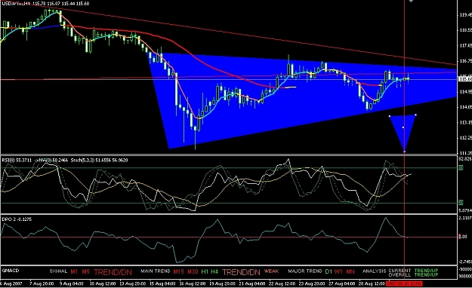Select the small blue triangle's bottom vertex handle
Viewport: 472px width, 288px height.
click(x=404, y=152)
